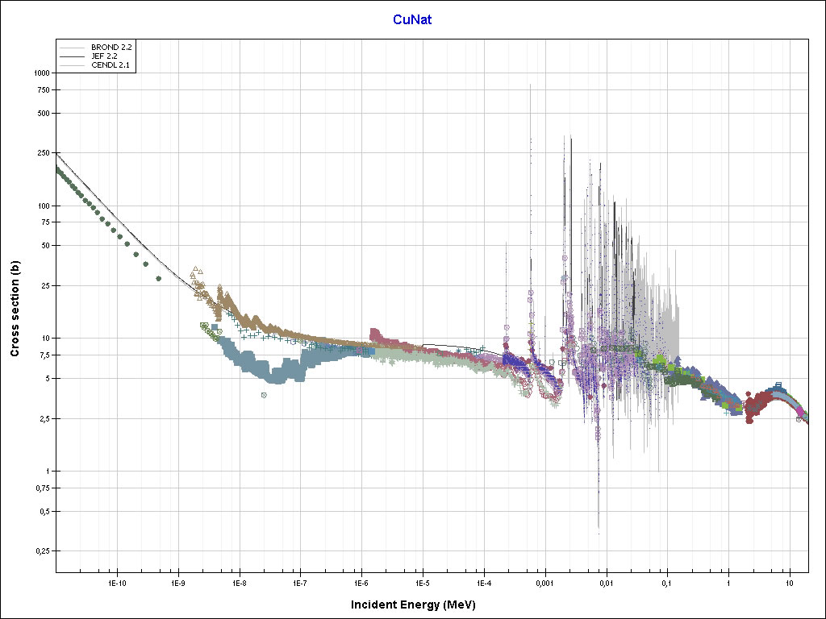
Task: Click the 250 y-axis tick label
Action: coord(44,153)
